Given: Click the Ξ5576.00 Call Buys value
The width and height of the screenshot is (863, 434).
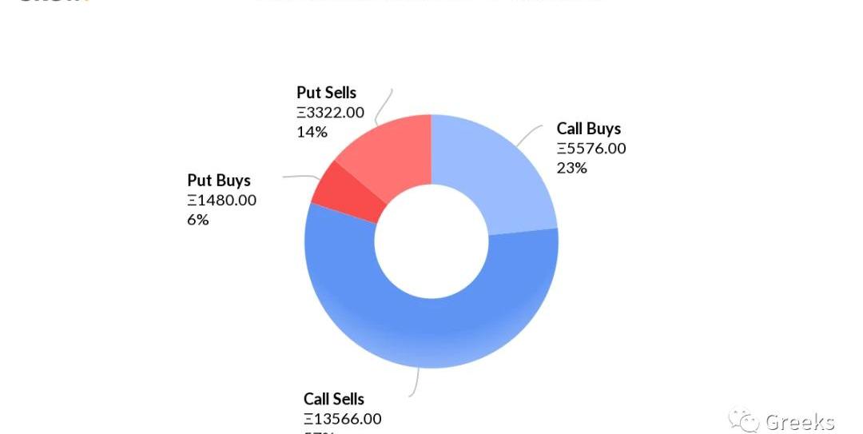Looking at the screenshot, I should point(591,149).
